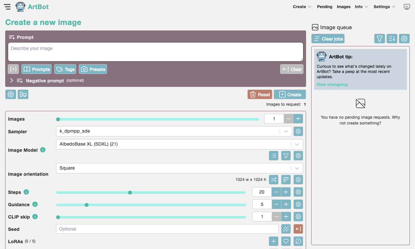
Task: Adjust the Images count slider
Action: point(158,119)
